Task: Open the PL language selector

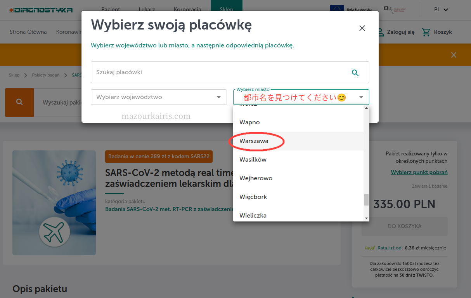Action: pos(441,10)
